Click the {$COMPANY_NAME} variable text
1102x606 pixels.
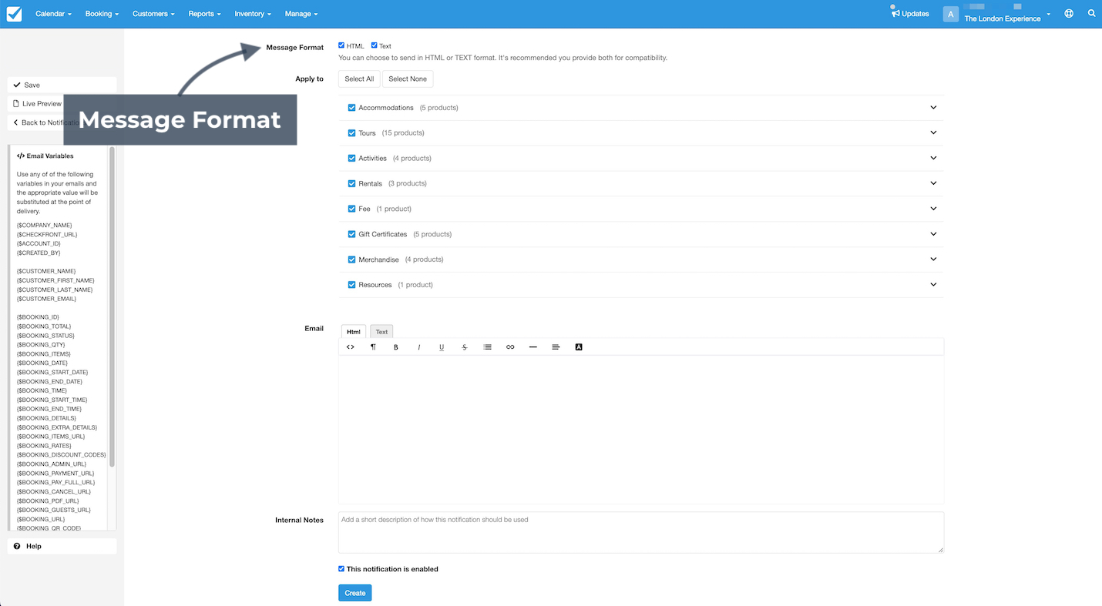point(45,225)
